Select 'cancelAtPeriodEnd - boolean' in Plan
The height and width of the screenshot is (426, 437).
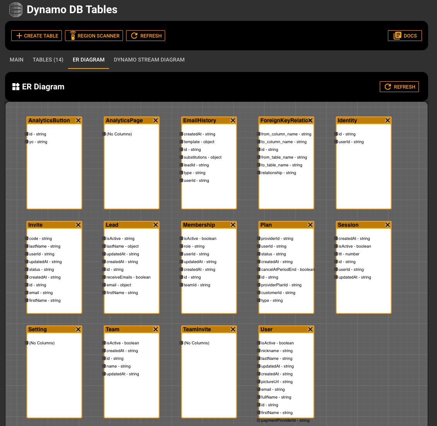[x=288, y=270]
